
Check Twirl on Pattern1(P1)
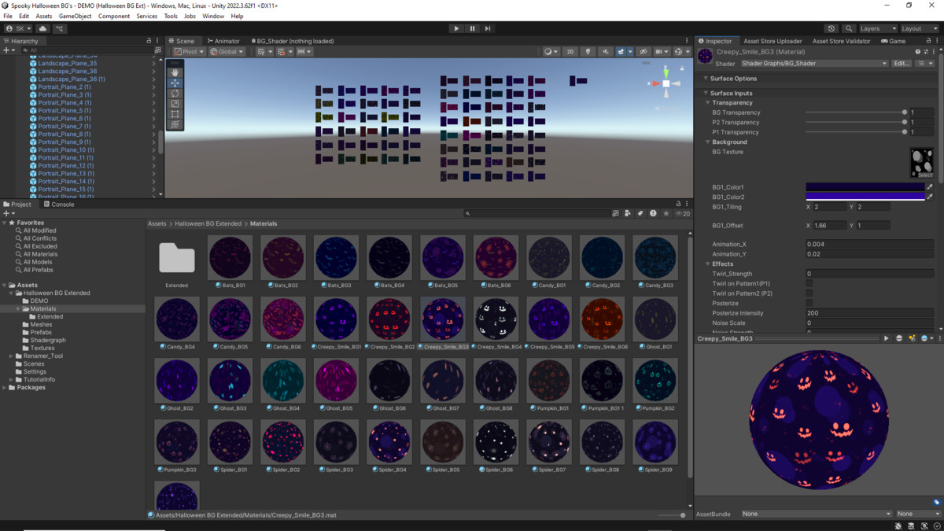pos(809,283)
